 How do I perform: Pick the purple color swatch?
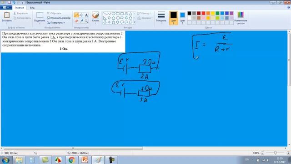point(231,13)
